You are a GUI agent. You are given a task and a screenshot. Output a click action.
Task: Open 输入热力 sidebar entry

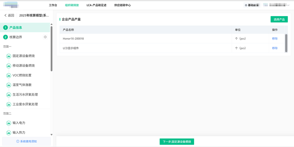19,133
